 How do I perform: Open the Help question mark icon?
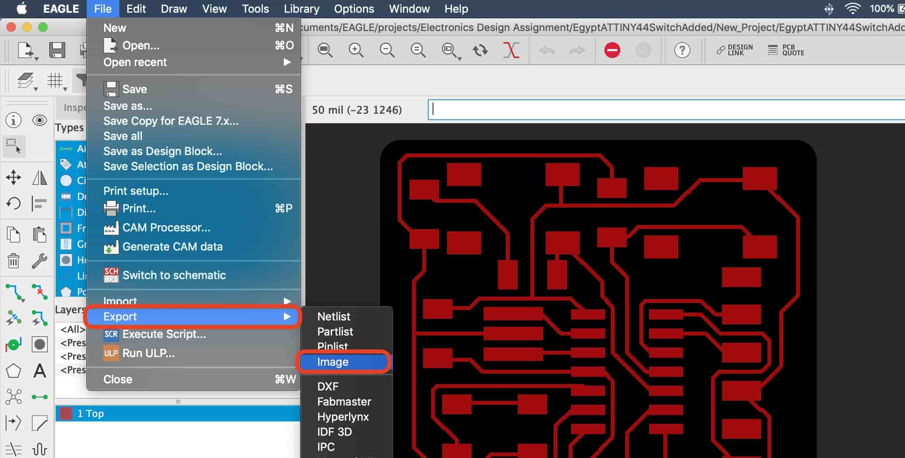[682, 50]
